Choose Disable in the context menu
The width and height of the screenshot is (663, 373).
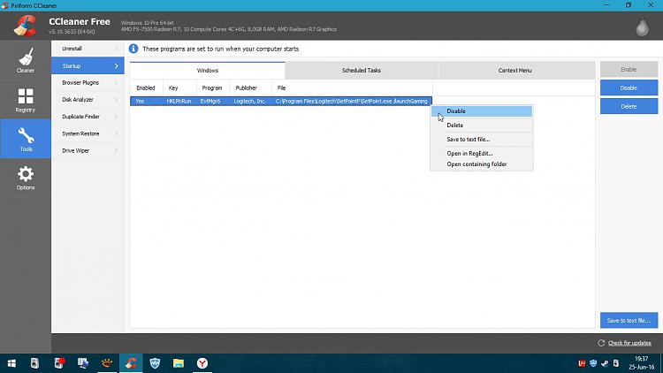click(x=482, y=111)
